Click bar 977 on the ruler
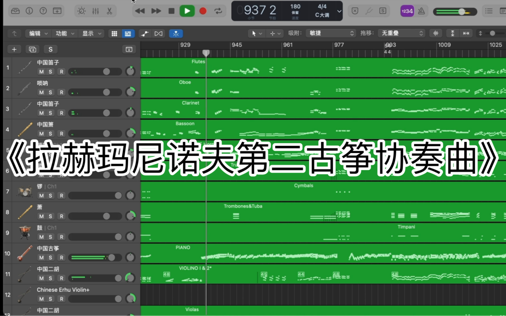Viewport: 506px width, 316px height. 339,45
